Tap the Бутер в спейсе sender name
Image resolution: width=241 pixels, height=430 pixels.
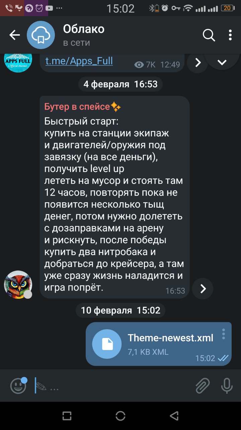click(x=82, y=107)
